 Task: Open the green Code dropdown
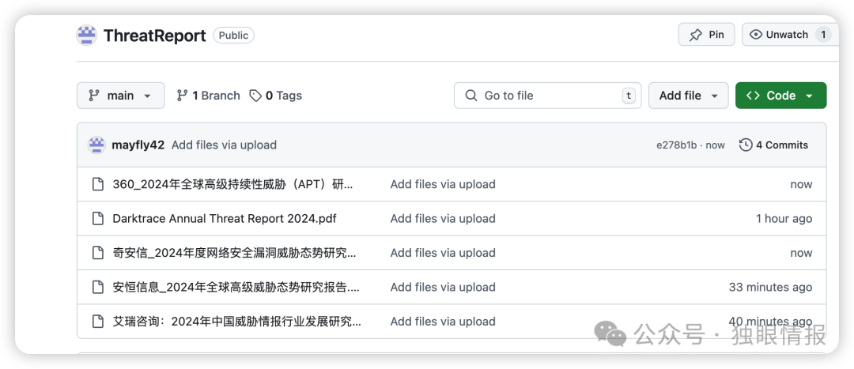coord(781,96)
